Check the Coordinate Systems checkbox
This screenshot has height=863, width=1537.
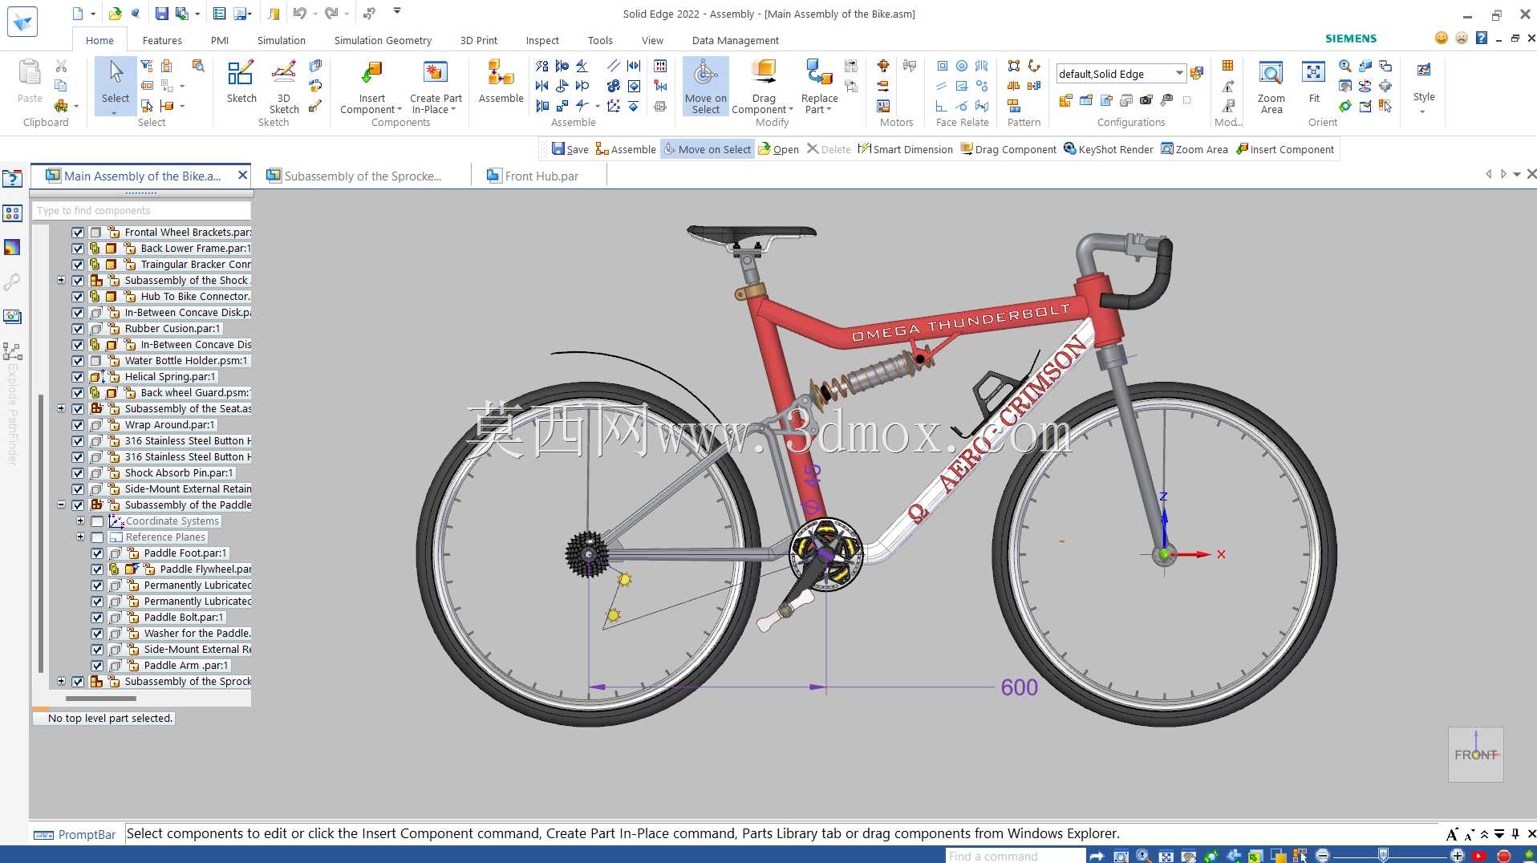click(x=97, y=521)
